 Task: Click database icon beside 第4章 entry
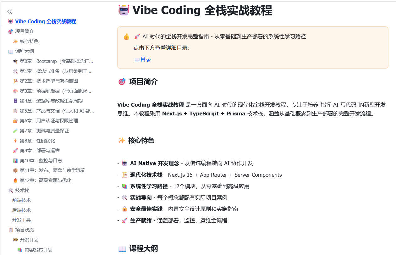coord(15,101)
